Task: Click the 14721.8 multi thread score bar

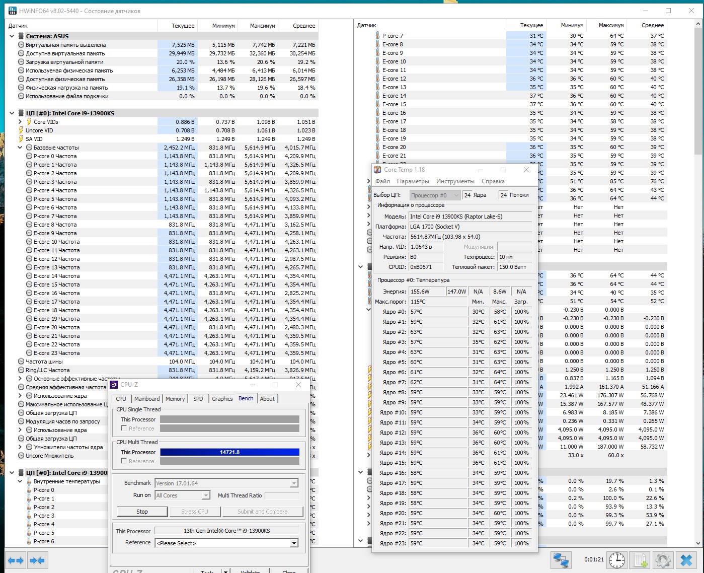Action: (x=229, y=452)
